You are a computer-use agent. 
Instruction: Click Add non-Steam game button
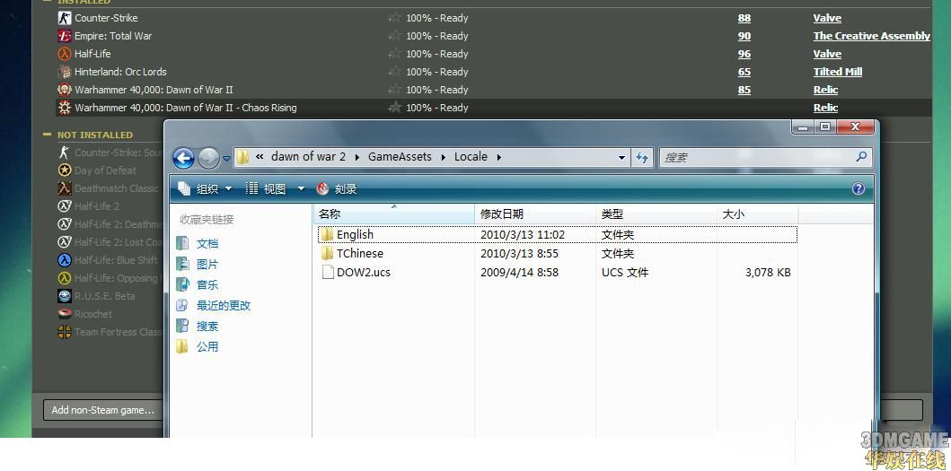point(103,410)
